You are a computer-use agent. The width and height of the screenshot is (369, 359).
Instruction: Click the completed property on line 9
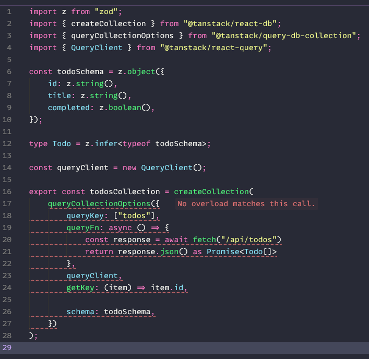point(69,107)
